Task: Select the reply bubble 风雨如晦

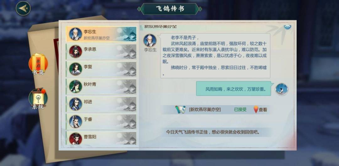Action: tap(234, 89)
